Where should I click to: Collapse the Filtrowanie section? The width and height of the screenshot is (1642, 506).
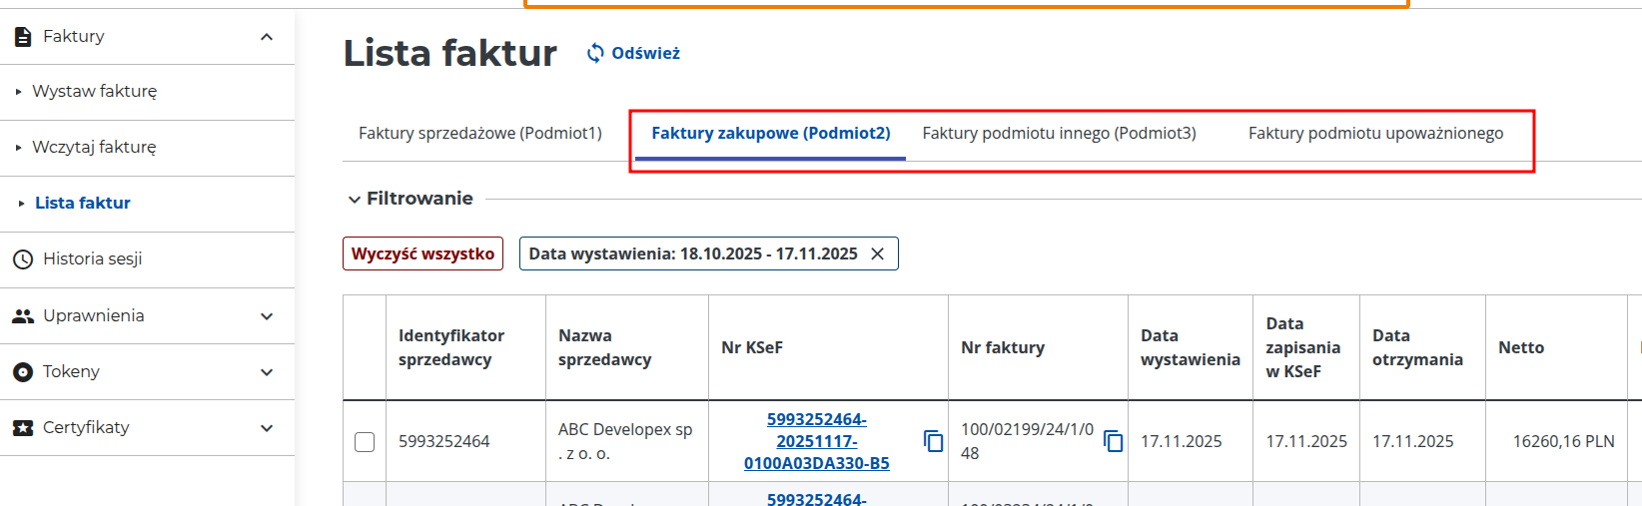click(355, 199)
